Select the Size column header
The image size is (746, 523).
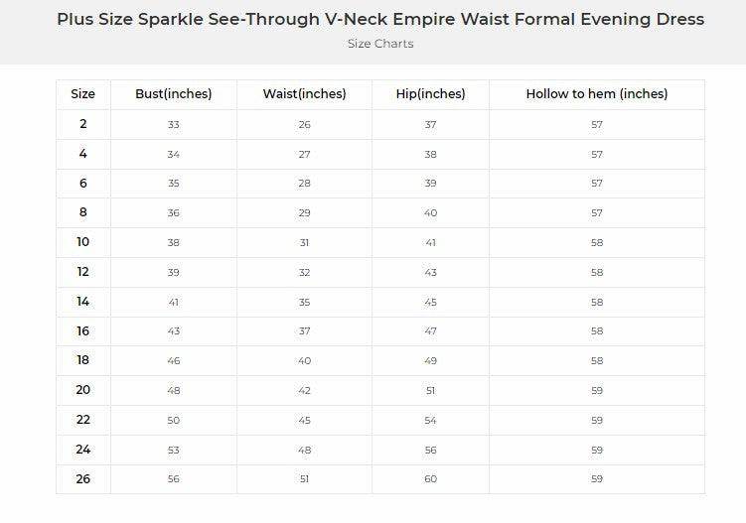(x=83, y=94)
